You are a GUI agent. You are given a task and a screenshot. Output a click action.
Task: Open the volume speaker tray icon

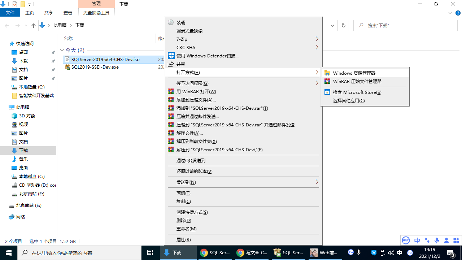pyautogui.click(x=391, y=253)
